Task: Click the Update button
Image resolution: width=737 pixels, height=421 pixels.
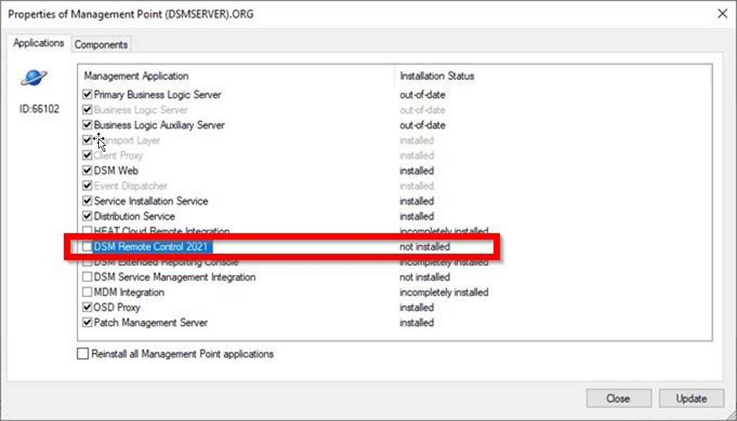Action: point(691,398)
